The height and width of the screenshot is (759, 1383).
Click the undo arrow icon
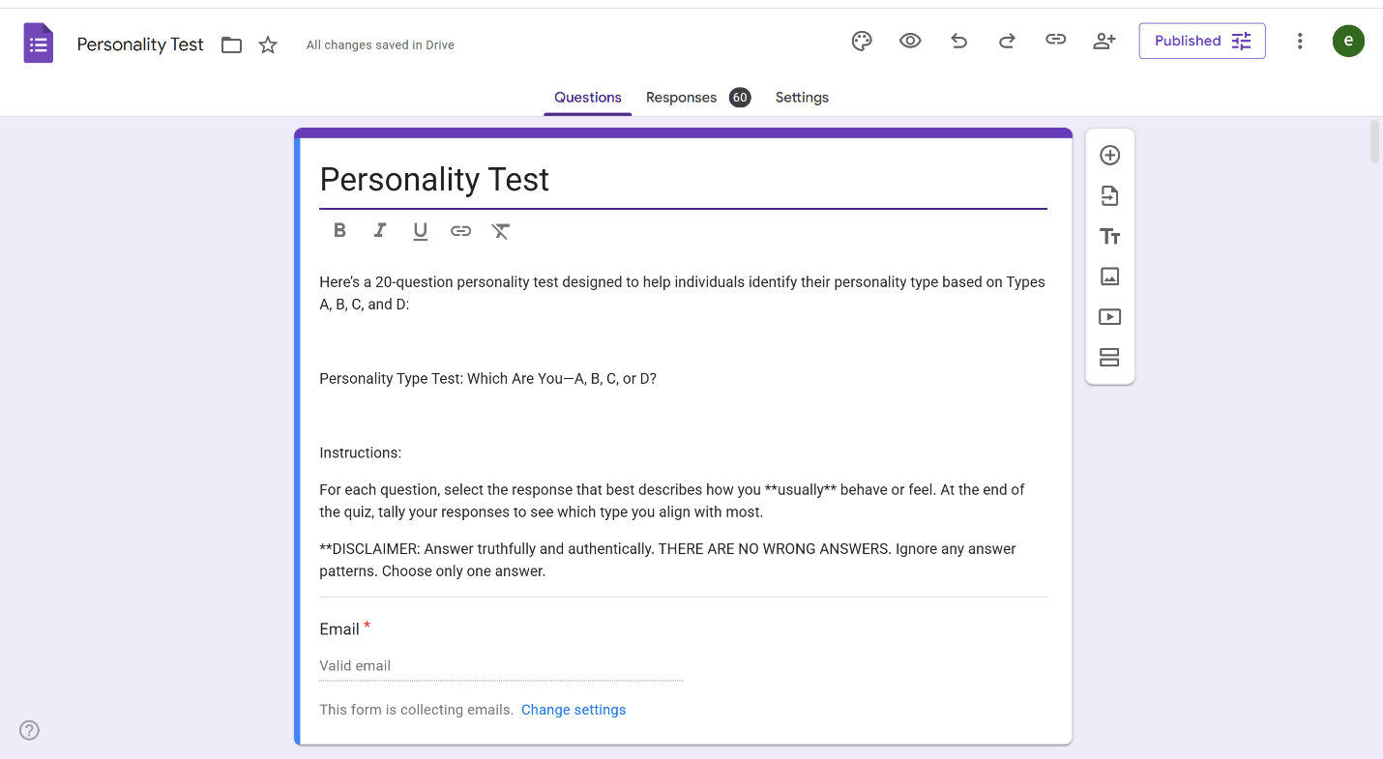point(958,41)
